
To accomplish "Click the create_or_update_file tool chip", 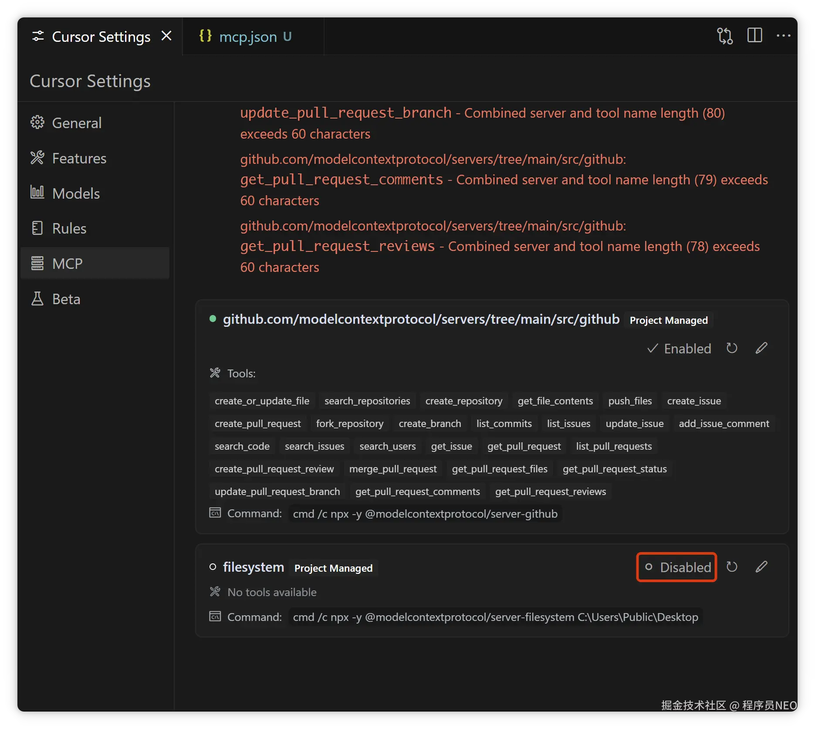I will pos(262,401).
